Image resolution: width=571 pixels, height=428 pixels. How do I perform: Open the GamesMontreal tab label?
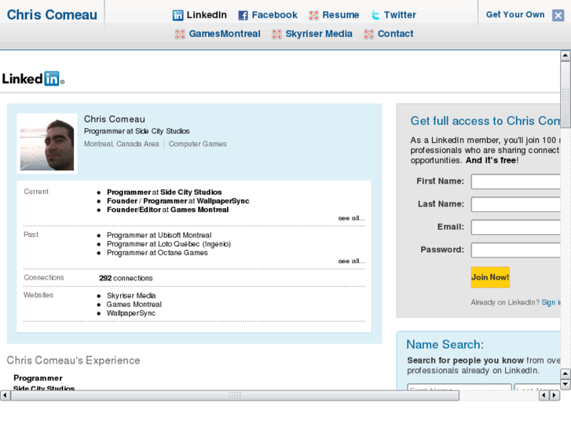pos(225,34)
